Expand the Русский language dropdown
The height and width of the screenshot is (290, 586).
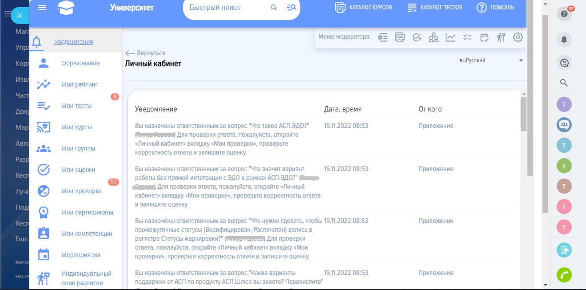(x=521, y=61)
